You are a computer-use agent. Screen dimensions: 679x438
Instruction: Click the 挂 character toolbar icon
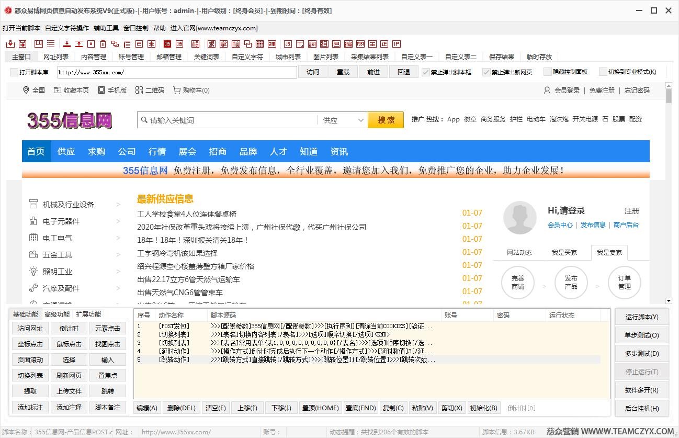coord(272,44)
